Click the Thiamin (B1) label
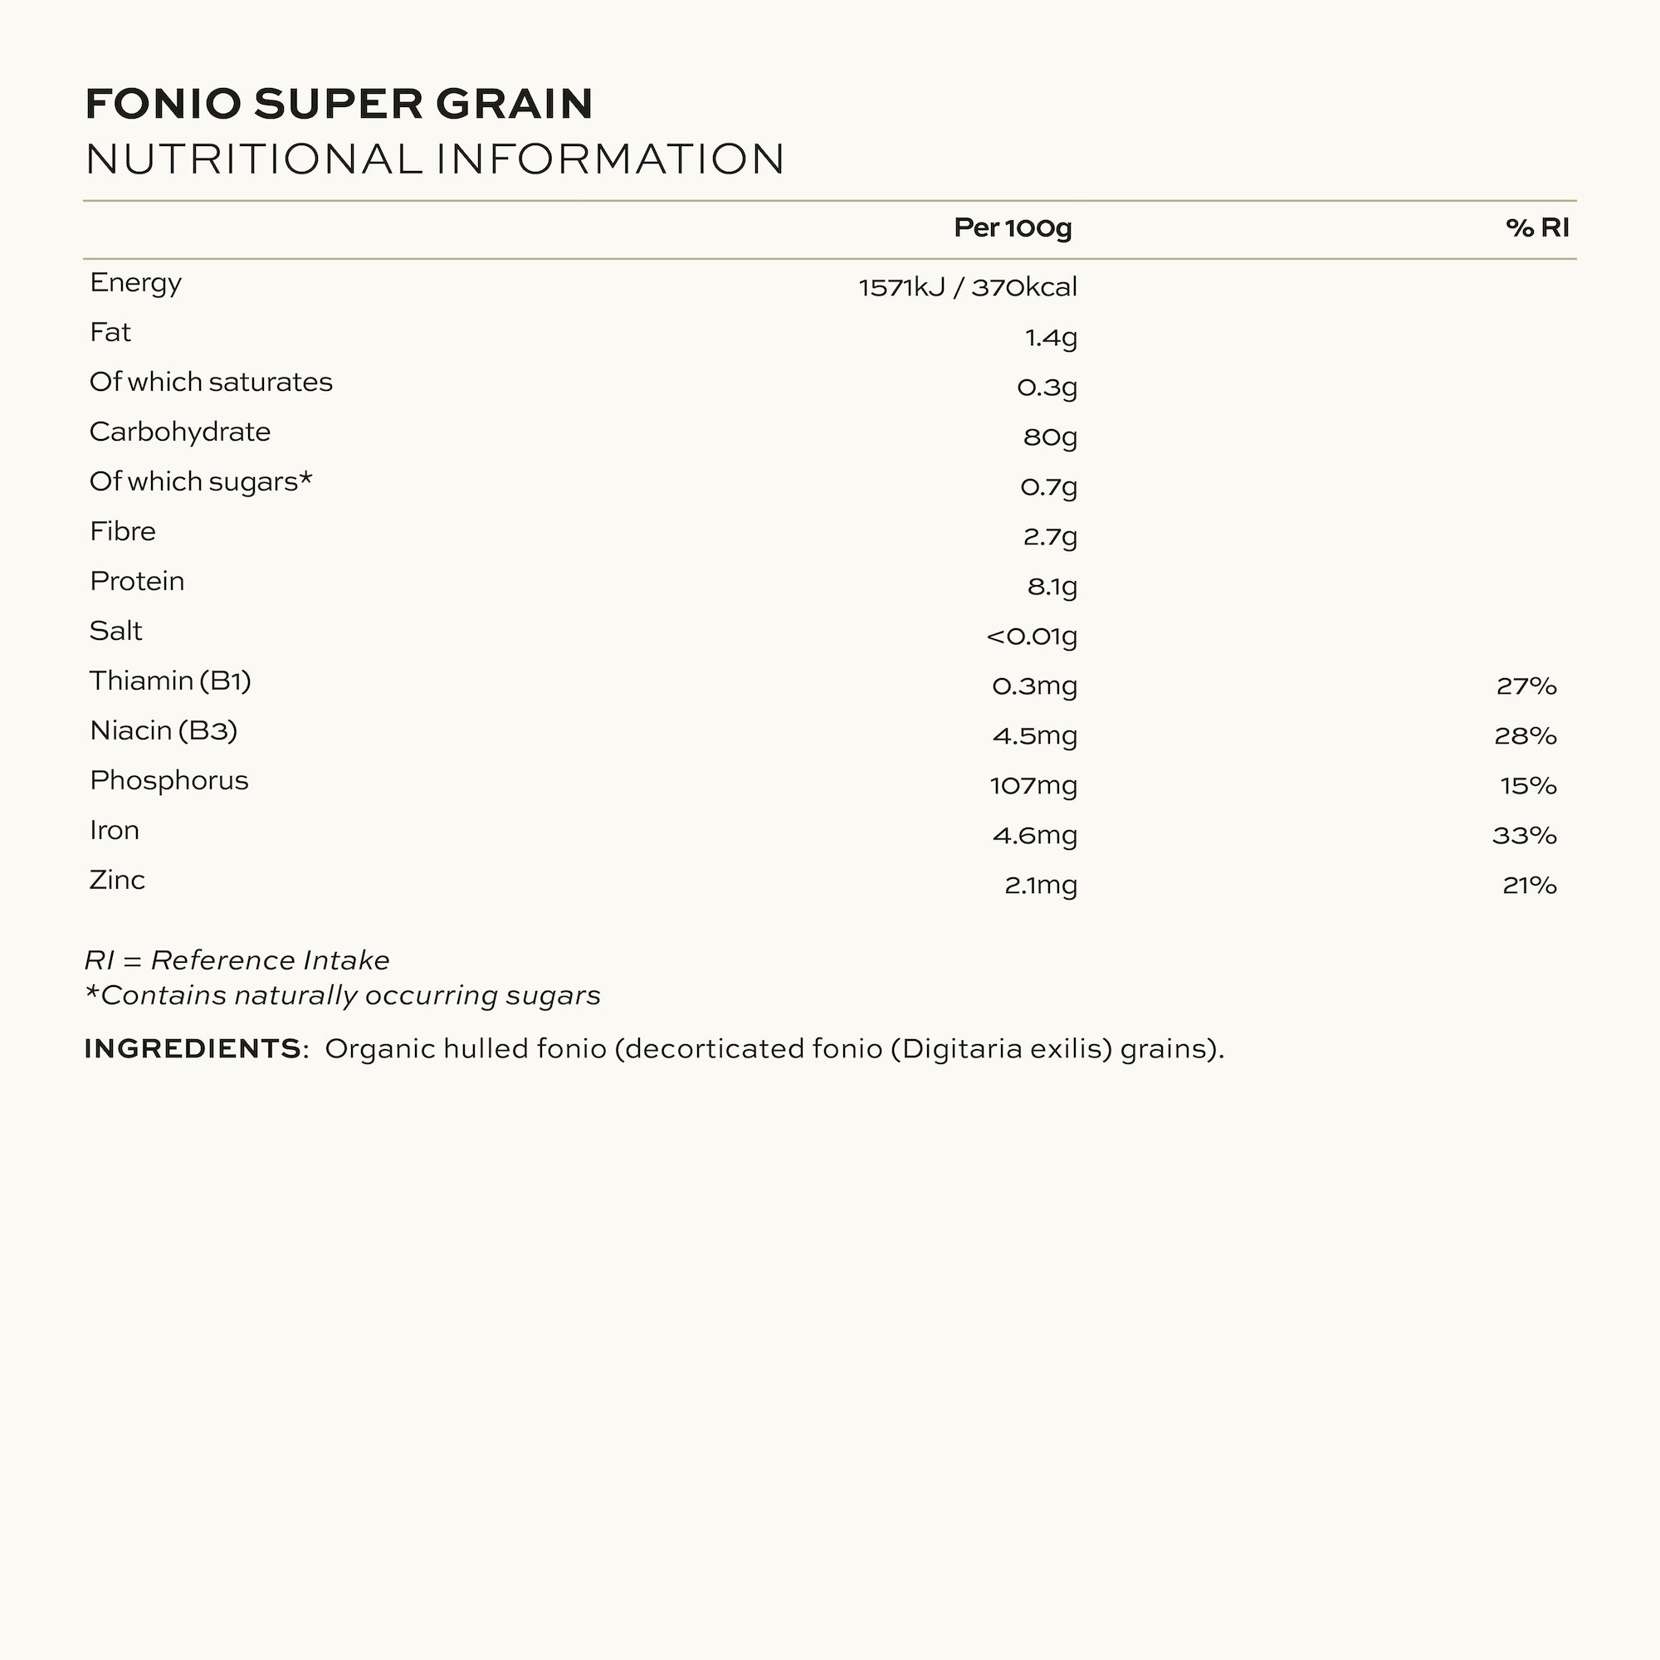This screenshot has width=1660, height=1660. coord(170,681)
